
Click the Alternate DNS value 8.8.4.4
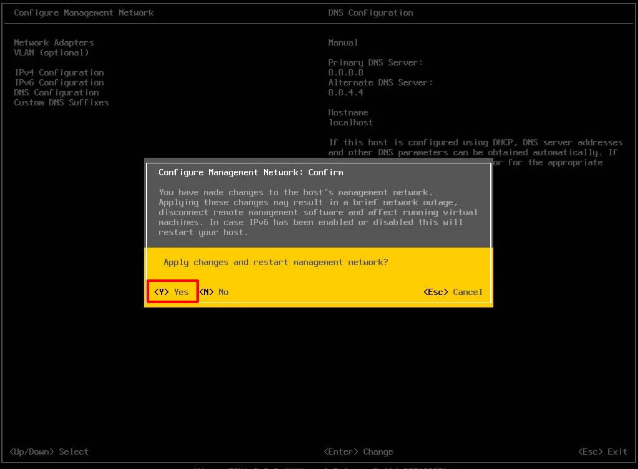(346, 92)
